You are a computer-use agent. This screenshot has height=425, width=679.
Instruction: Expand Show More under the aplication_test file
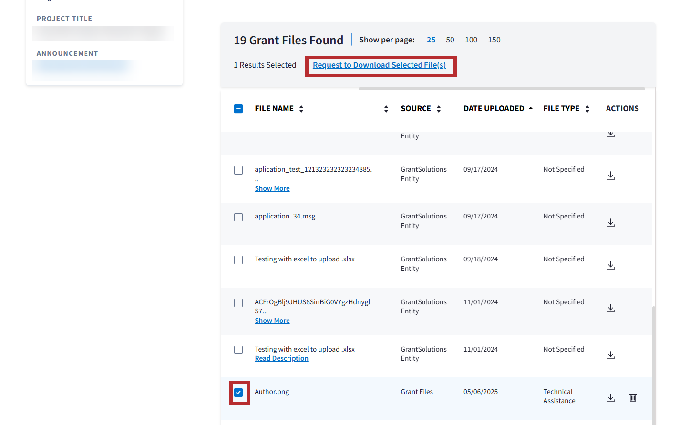[272, 189]
